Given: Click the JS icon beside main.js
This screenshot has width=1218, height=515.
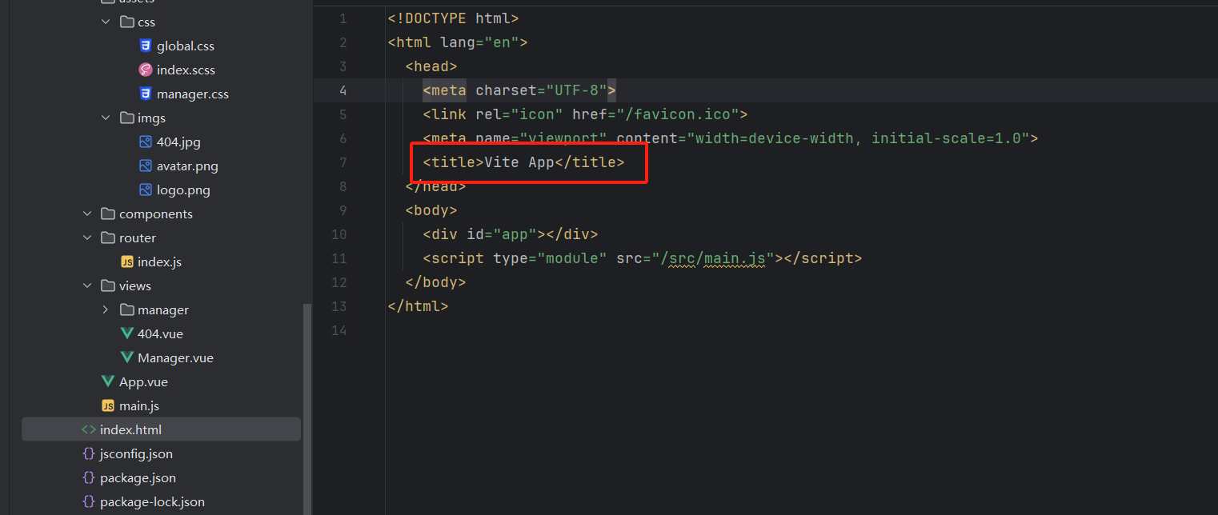Looking at the screenshot, I should (x=108, y=405).
